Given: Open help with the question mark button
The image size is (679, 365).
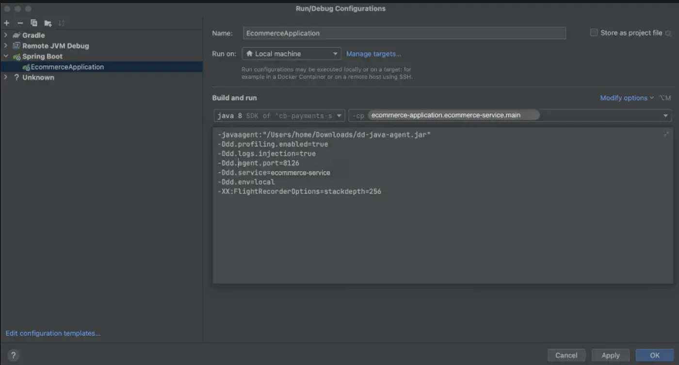Looking at the screenshot, I should (x=14, y=355).
